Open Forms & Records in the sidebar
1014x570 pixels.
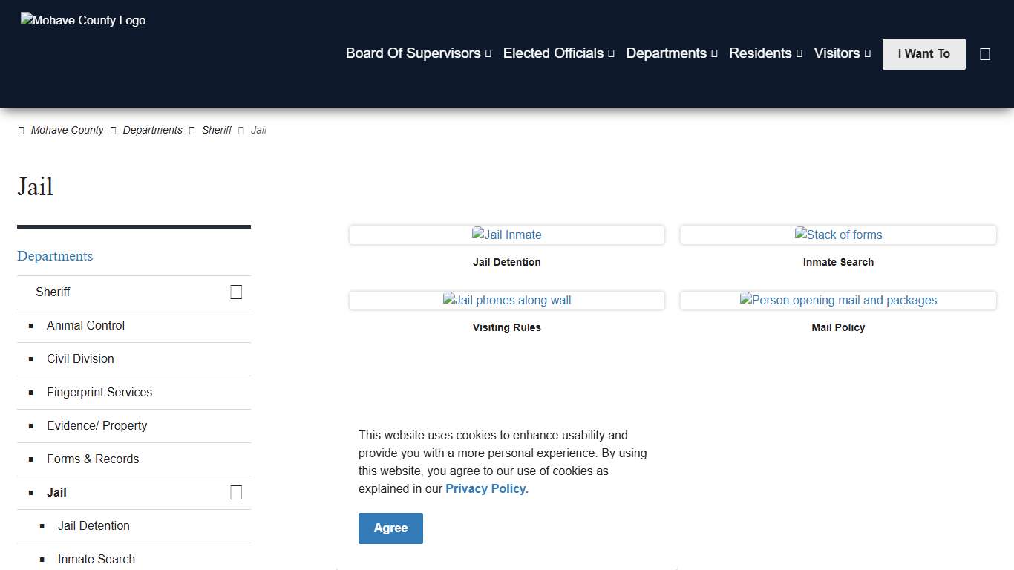93,459
